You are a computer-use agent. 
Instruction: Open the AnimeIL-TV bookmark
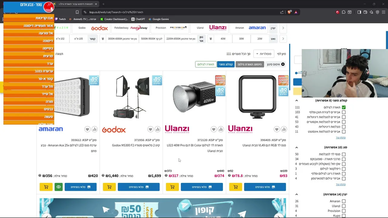83,19
